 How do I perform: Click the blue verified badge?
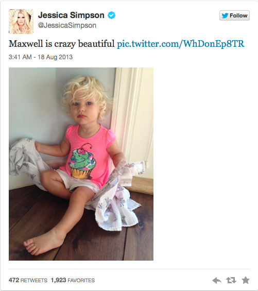click(112, 15)
